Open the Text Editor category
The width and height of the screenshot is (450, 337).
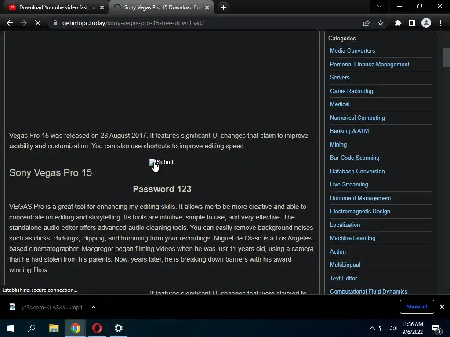tap(343, 278)
